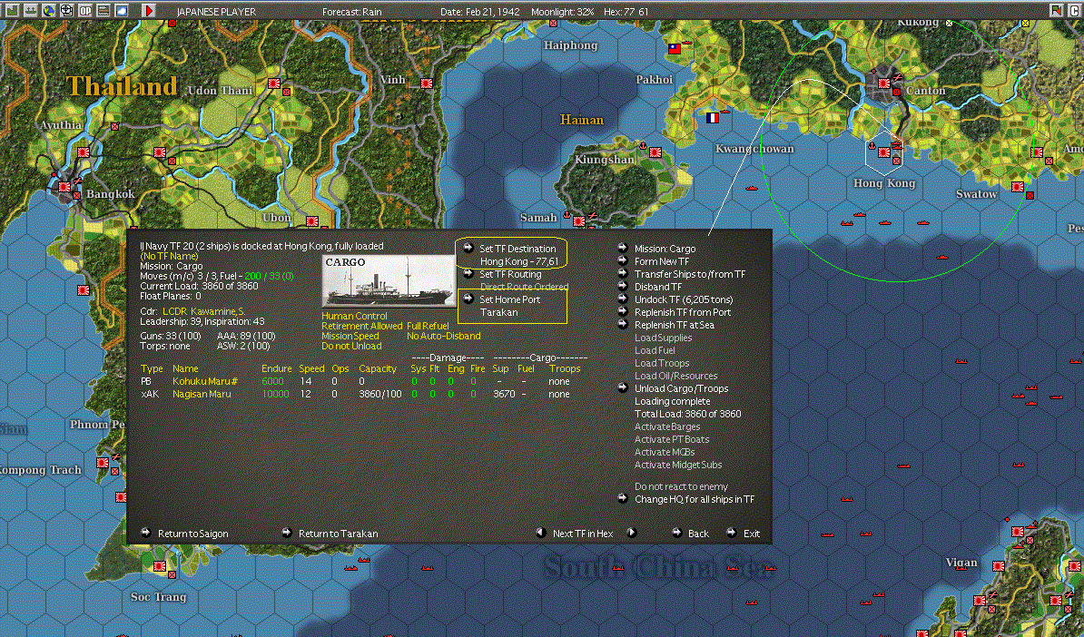The image size is (1084, 637).
Task: Toggle Full Refuel setting
Action: [428, 326]
